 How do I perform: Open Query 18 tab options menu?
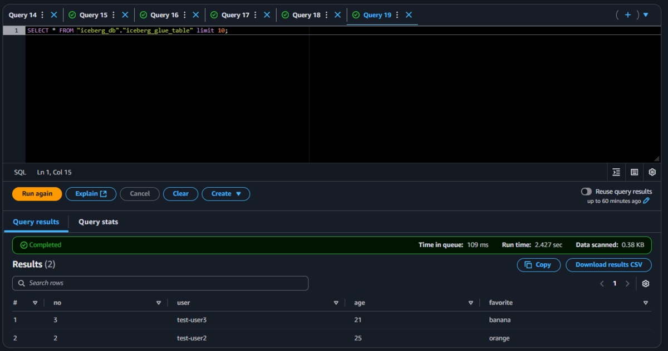click(326, 15)
